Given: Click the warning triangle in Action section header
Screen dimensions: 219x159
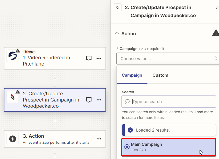Looking at the screenshot, I should point(216,33).
